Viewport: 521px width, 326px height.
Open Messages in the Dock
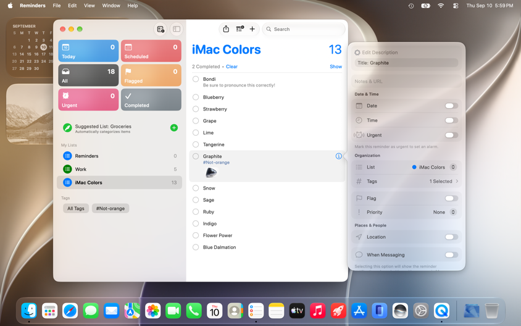pos(91,311)
